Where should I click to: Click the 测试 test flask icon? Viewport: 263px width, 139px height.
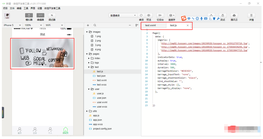(223, 15)
